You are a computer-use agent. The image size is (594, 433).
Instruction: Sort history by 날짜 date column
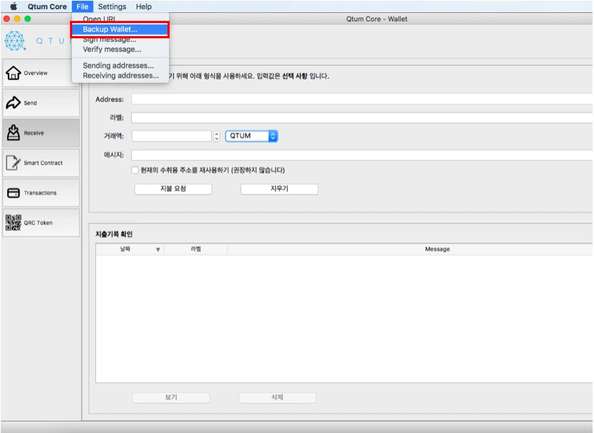[130, 249]
